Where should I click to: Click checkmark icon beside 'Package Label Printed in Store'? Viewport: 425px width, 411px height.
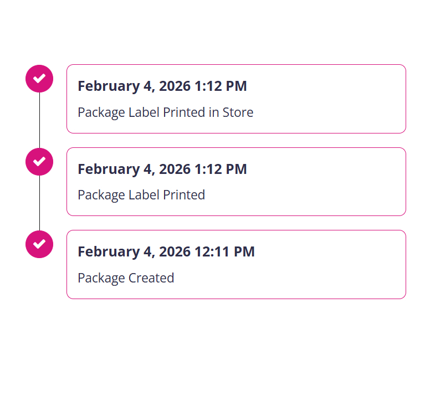[39, 79]
